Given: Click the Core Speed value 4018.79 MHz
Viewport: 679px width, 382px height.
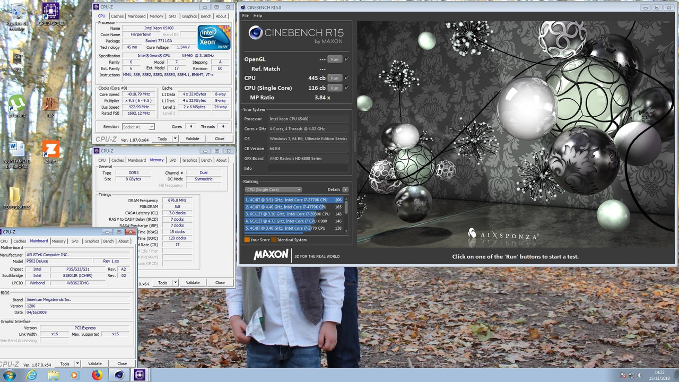Looking at the screenshot, I should 140,94.
